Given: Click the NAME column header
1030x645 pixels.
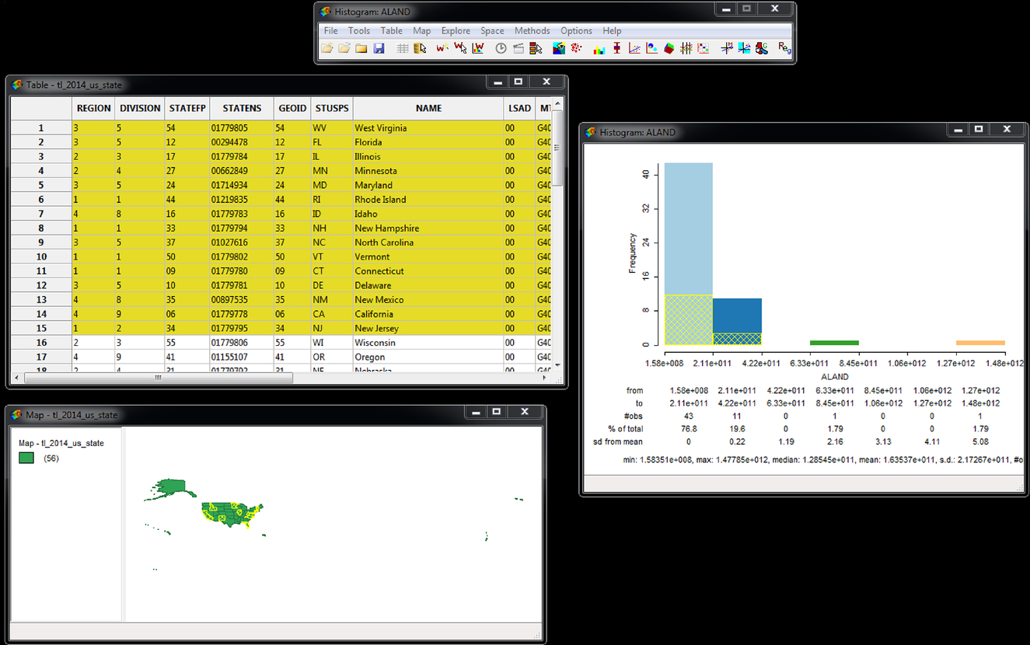Looking at the screenshot, I should (428, 109).
